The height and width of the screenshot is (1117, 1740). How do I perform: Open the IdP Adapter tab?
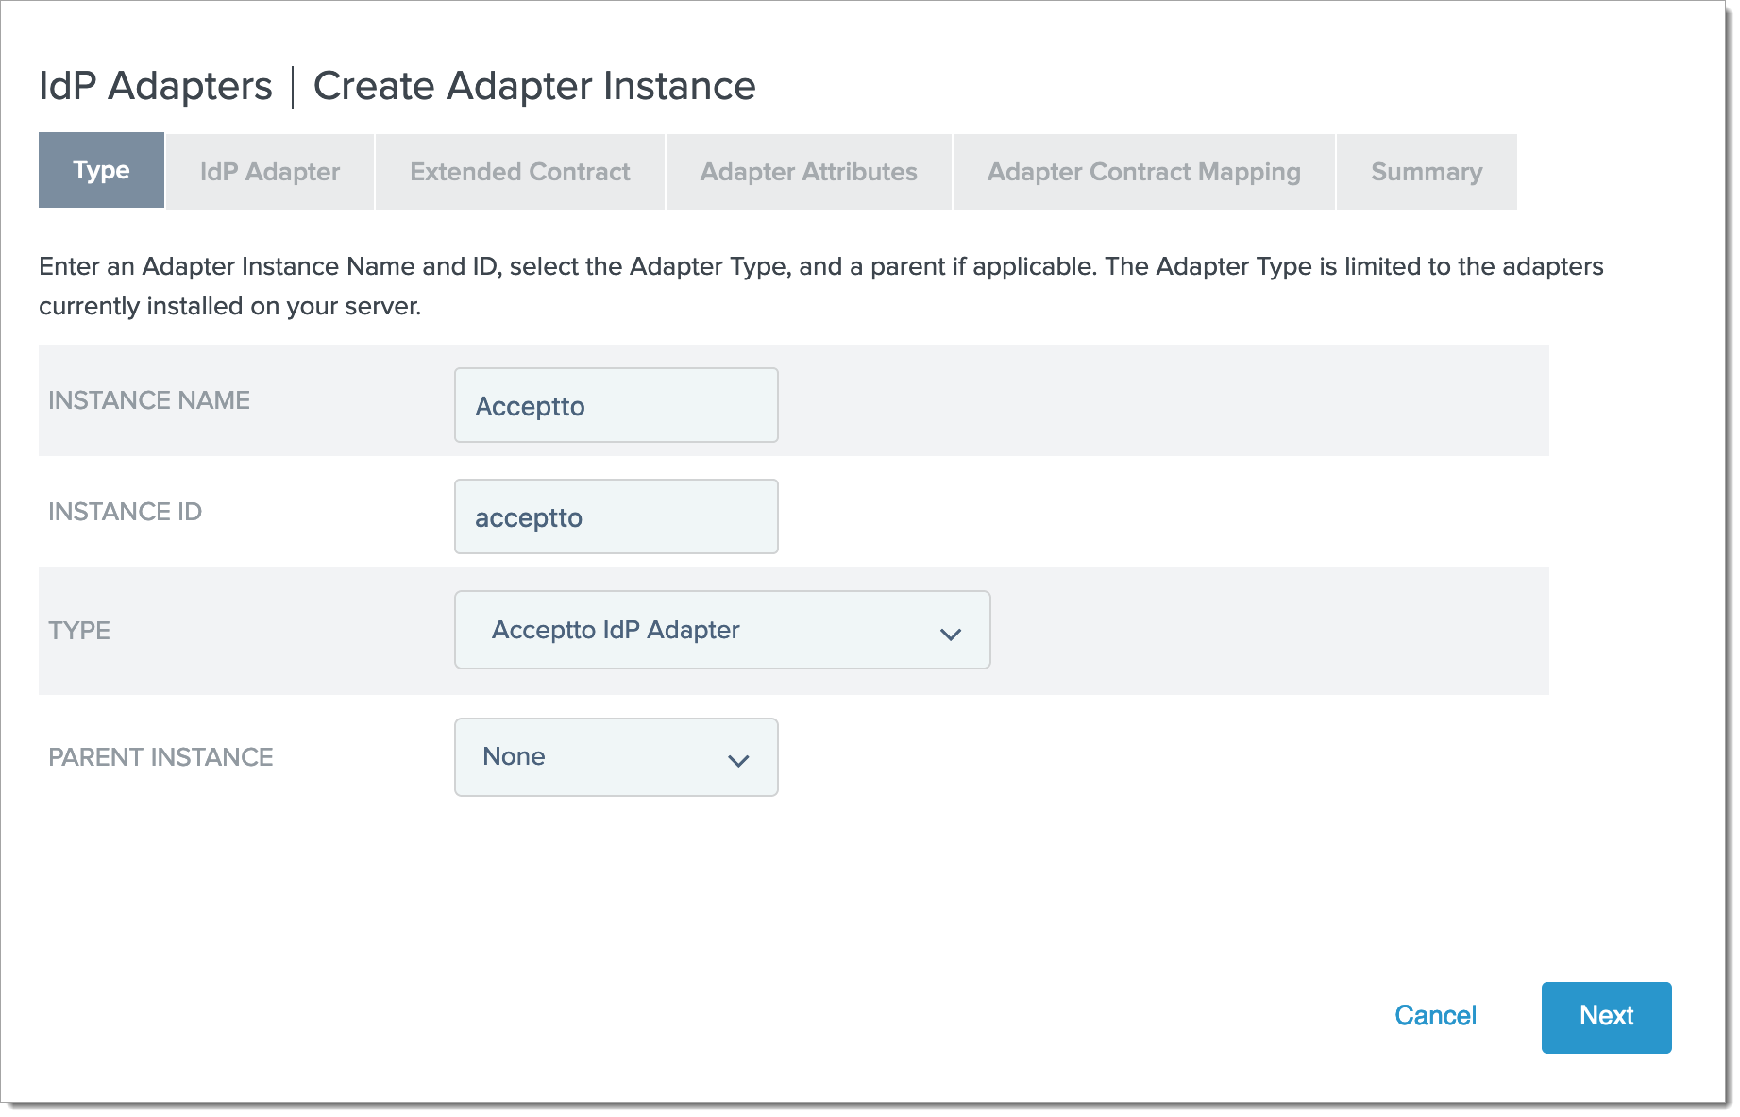click(270, 172)
